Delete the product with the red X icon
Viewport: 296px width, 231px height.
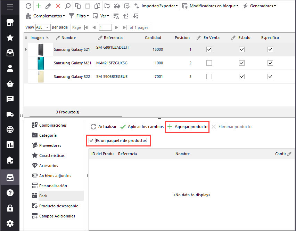point(58,6)
